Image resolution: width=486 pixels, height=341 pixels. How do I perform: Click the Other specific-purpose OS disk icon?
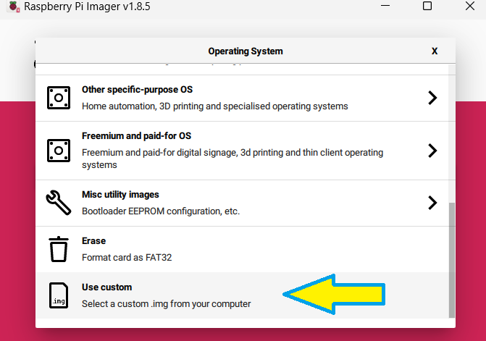(x=59, y=98)
